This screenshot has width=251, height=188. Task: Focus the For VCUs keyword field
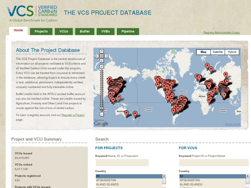point(214,162)
